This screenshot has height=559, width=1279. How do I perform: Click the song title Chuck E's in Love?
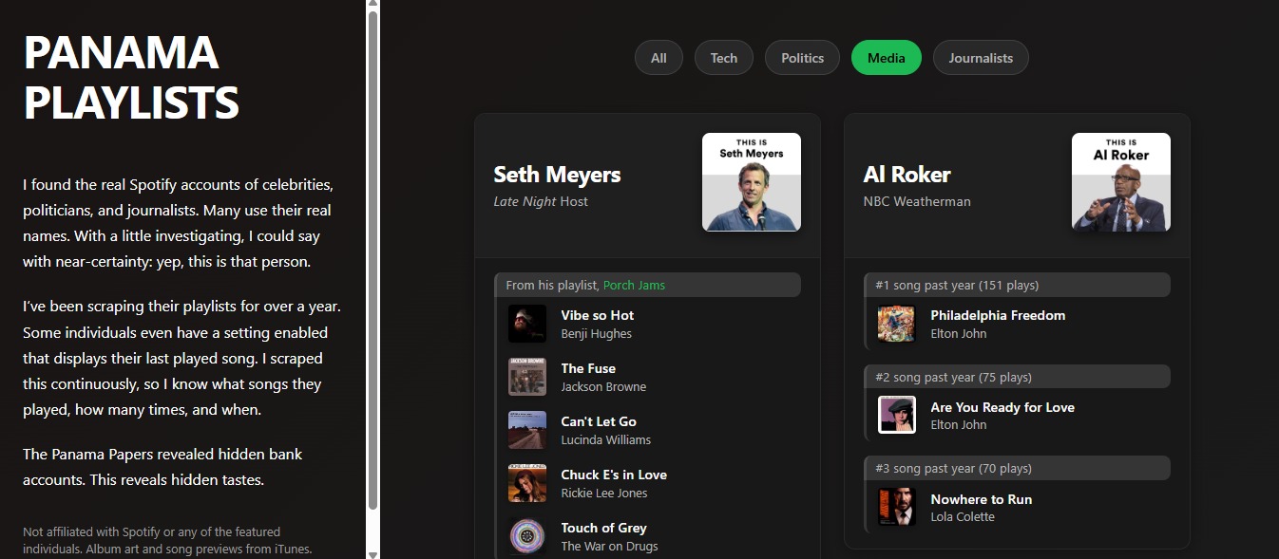[x=614, y=475]
